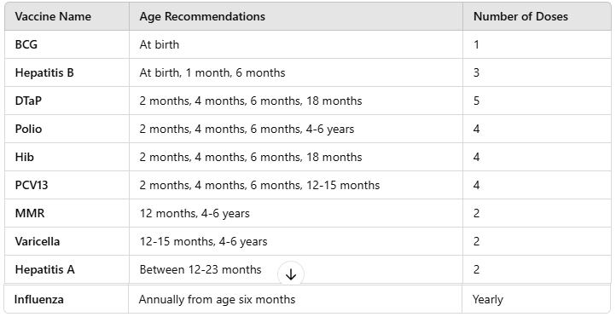Click the scroll-down arrow button
616x317 pixels.
click(291, 274)
